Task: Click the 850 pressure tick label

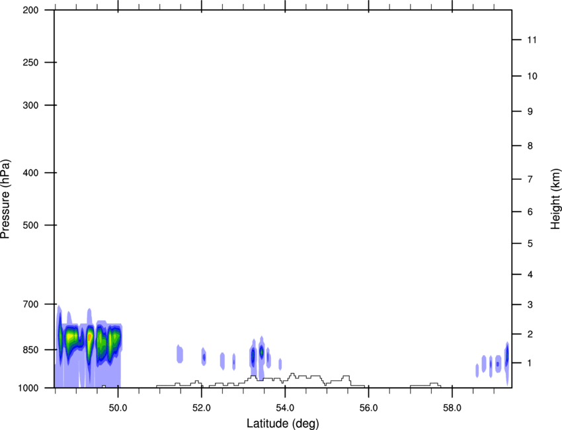Action: tap(30, 350)
